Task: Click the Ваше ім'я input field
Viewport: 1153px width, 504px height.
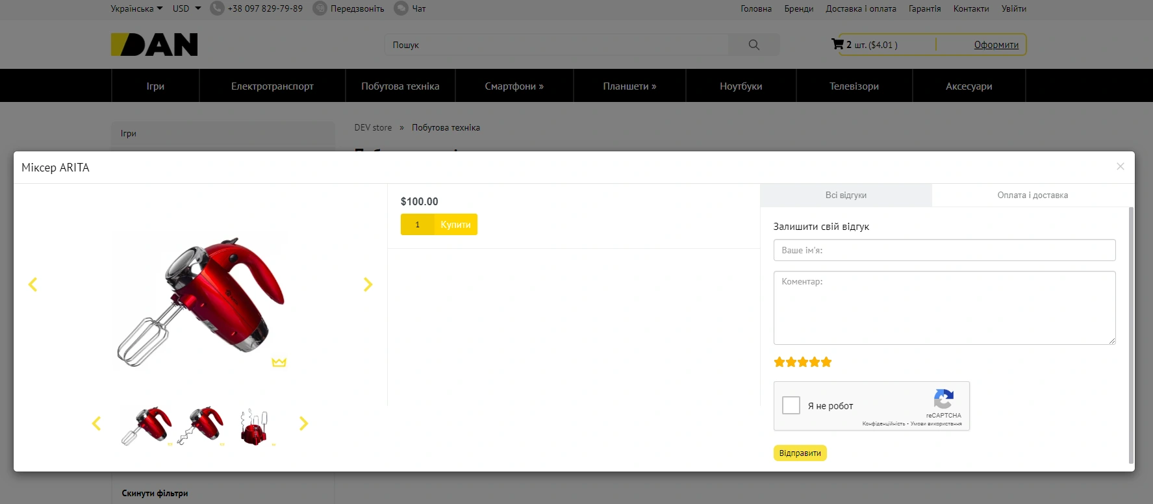Action: (944, 250)
